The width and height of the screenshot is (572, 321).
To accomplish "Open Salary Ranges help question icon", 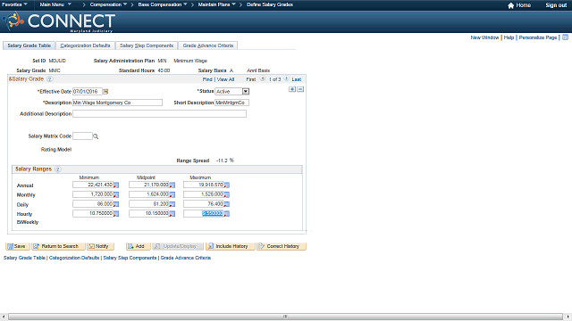I will click(57, 169).
